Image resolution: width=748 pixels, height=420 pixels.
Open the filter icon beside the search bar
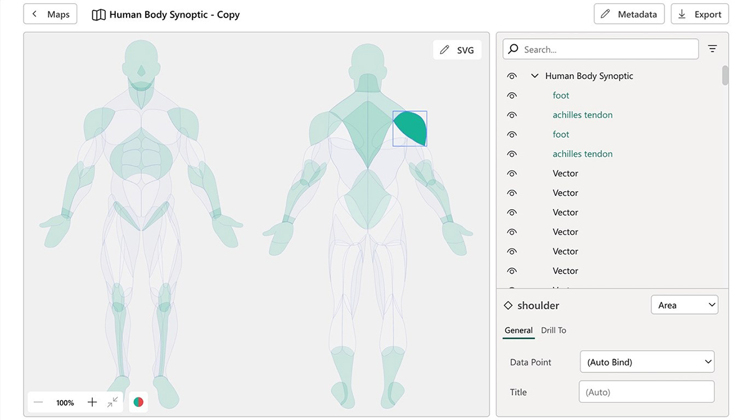(x=712, y=48)
